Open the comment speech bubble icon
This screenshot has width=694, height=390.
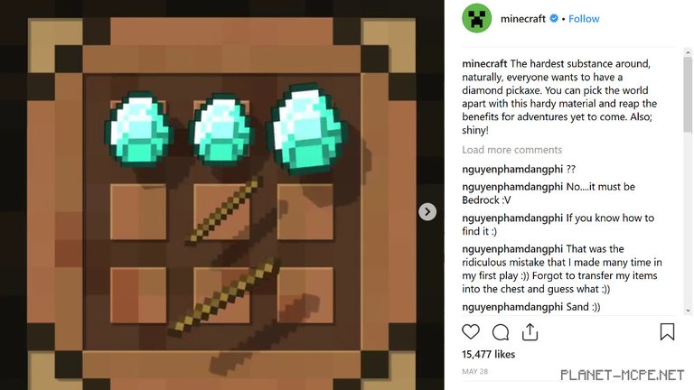[x=501, y=332]
